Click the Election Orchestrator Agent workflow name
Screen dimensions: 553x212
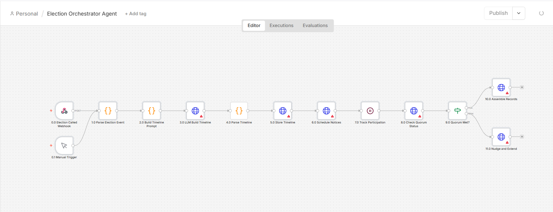pos(82,14)
